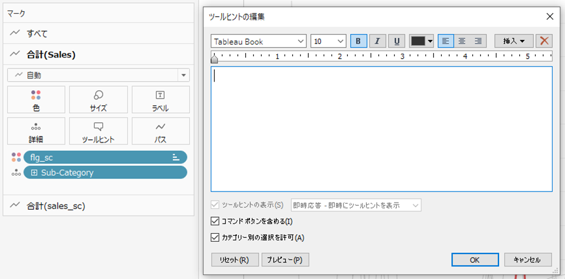Toggle bold formatting in tooltip editor

coord(359,41)
